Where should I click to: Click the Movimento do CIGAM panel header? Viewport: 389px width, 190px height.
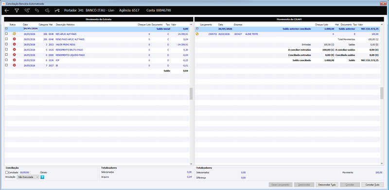coord(289,19)
